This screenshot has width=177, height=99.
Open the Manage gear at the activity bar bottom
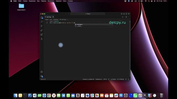(42, 76)
